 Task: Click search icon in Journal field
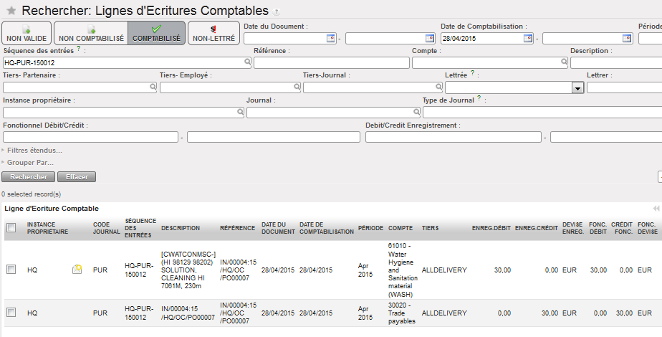coord(416,113)
